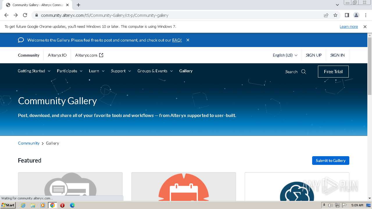This screenshot has height=209, width=372.
Task: Expand the English (US) language dropdown
Action: [285, 55]
